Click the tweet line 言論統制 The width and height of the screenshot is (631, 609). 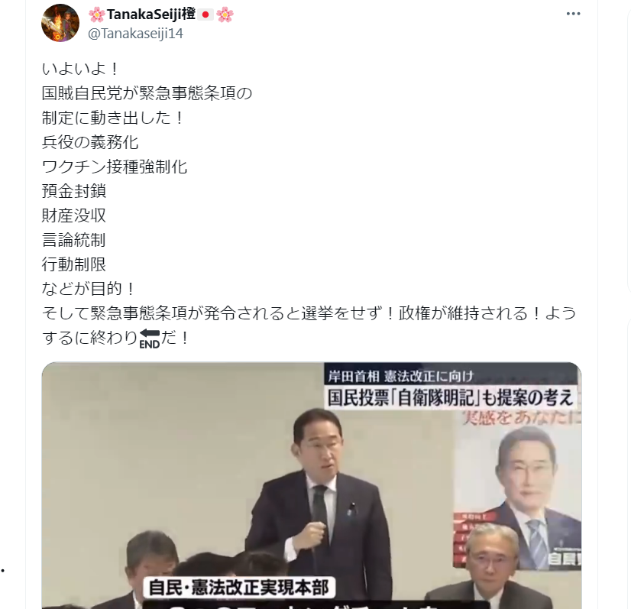[74, 240]
